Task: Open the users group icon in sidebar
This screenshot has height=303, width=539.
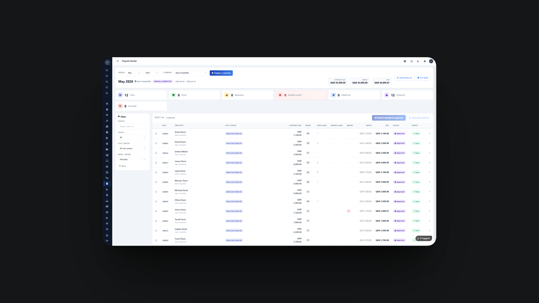Action: (107, 155)
